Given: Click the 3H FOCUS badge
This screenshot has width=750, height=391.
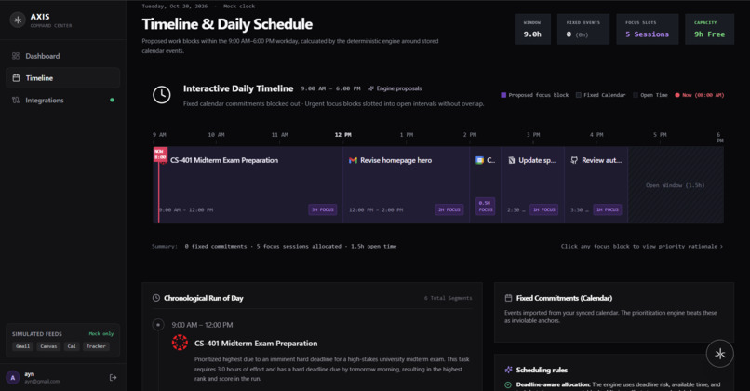Looking at the screenshot, I should click(323, 209).
